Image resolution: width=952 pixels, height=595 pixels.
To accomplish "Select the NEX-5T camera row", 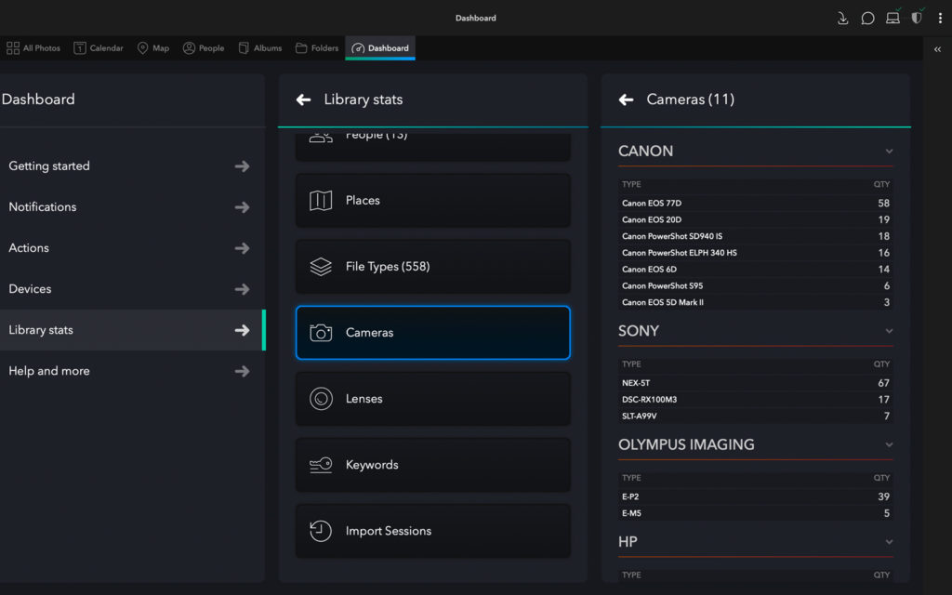I will [x=755, y=383].
